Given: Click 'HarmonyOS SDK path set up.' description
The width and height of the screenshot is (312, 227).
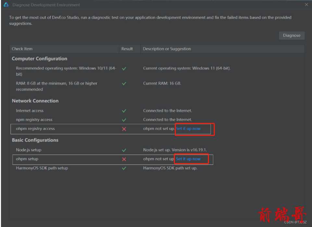Looking at the screenshot, I should point(170,168).
